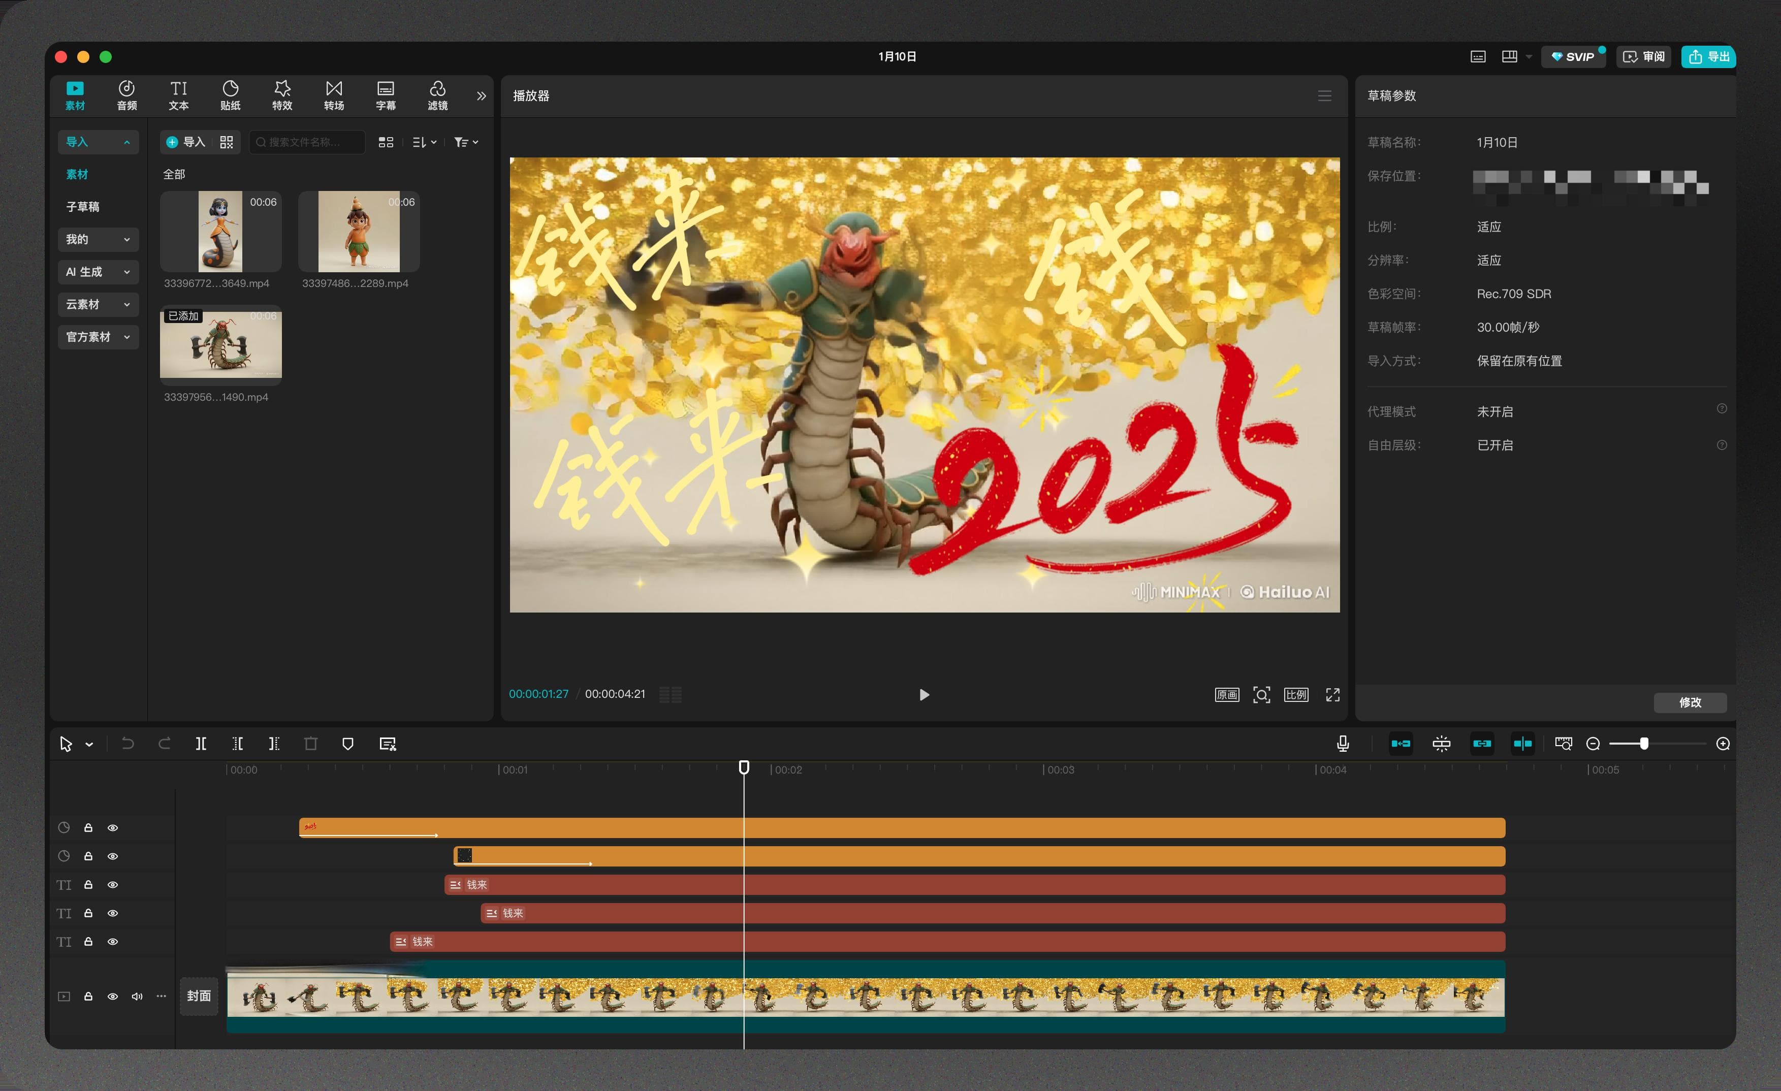This screenshot has height=1091, width=1781.
Task: Add a marker with the shield marker icon
Action: coord(347,744)
